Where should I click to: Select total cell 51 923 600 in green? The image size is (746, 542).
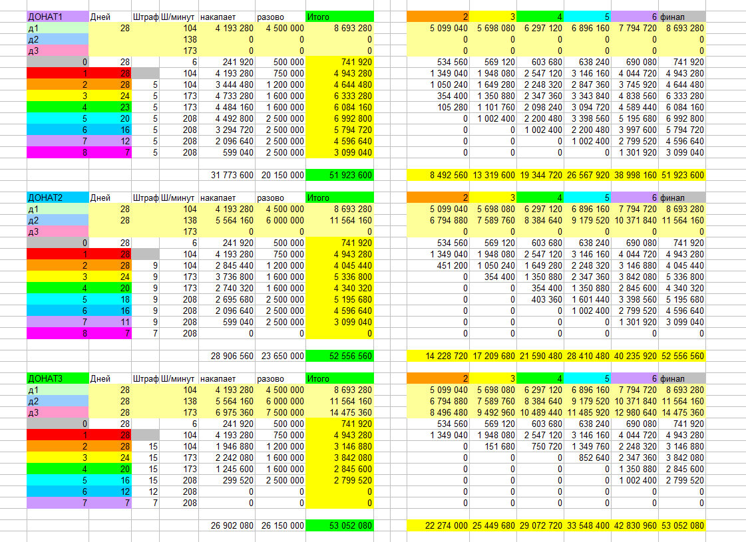pos(339,175)
